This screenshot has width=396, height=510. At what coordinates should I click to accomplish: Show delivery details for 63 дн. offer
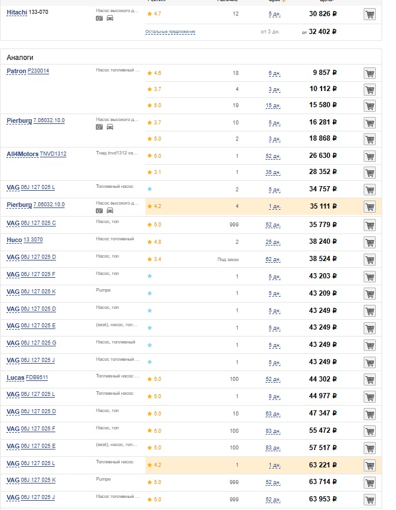click(x=273, y=414)
